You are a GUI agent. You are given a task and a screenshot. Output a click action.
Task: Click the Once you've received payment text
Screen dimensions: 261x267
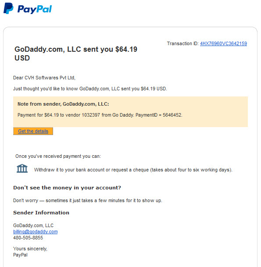(58, 156)
